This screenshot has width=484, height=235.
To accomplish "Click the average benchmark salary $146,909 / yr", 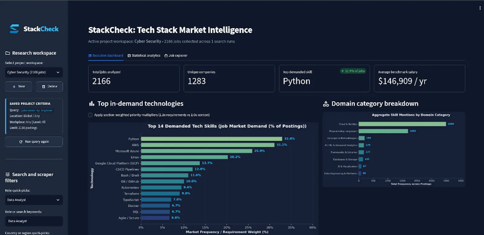I will point(402,81).
